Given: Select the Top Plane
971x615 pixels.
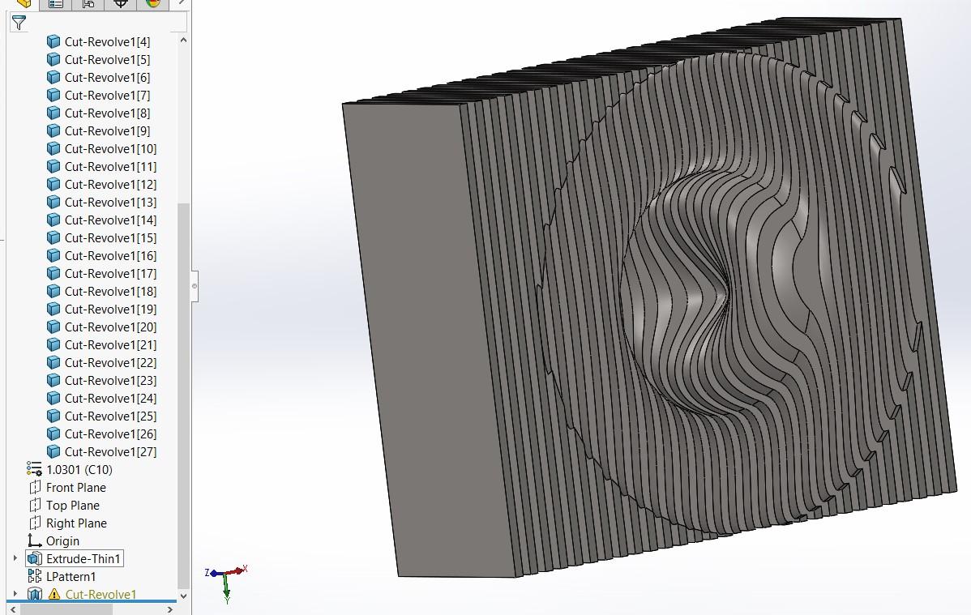Looking at the screenshot, I should tap(71, 505).
